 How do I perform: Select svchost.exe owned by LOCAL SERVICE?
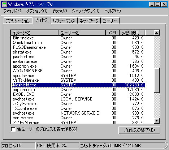[x=79, y=99]
